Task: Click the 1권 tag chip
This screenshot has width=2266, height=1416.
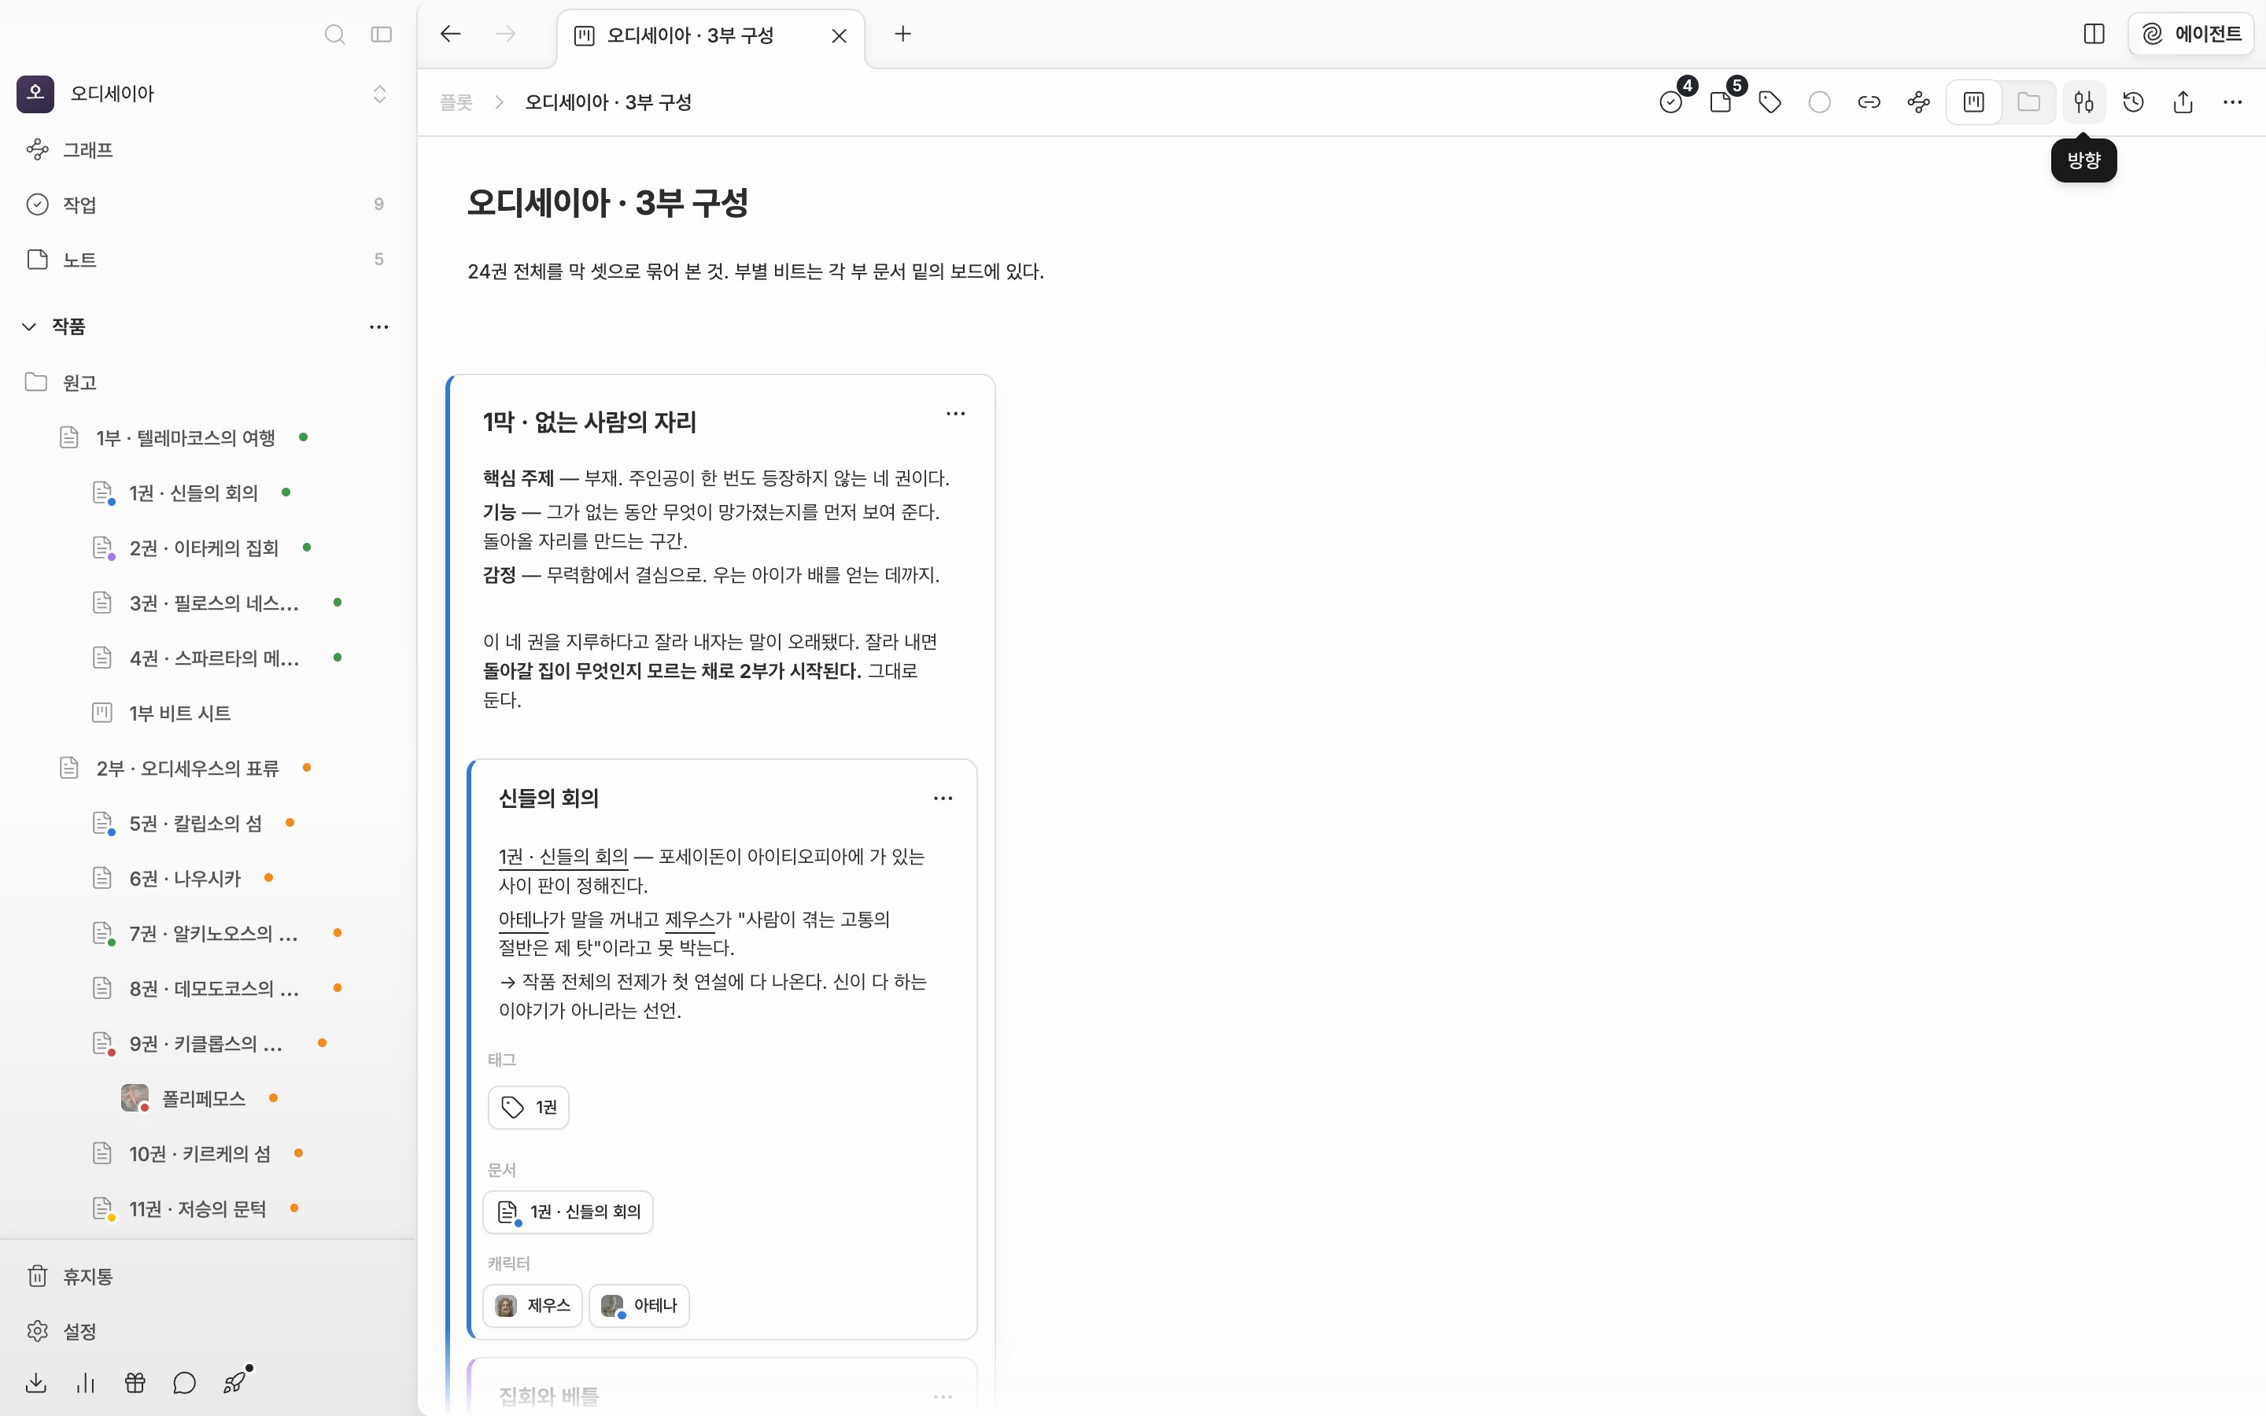Action: 528,1108
